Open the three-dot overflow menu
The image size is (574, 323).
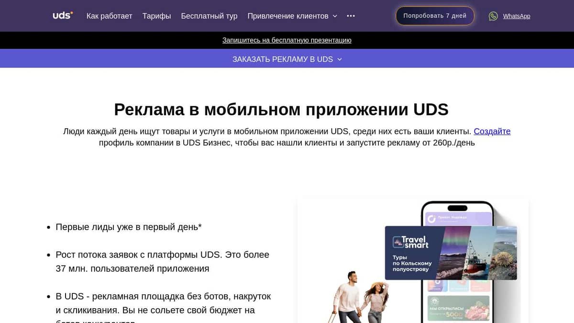[x=351, y=16]
